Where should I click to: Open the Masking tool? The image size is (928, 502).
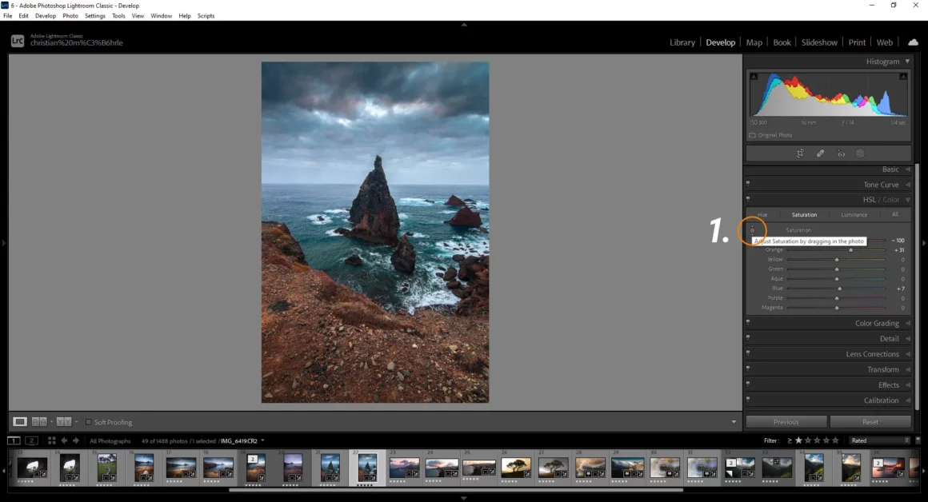pos(861,153)
